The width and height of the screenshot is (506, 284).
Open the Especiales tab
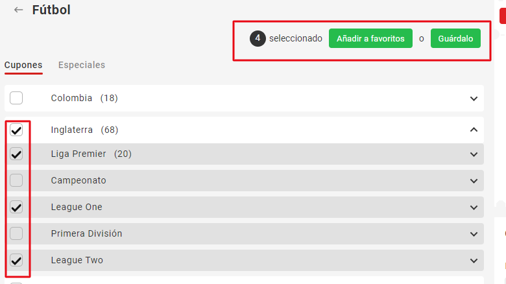(82, 65)
